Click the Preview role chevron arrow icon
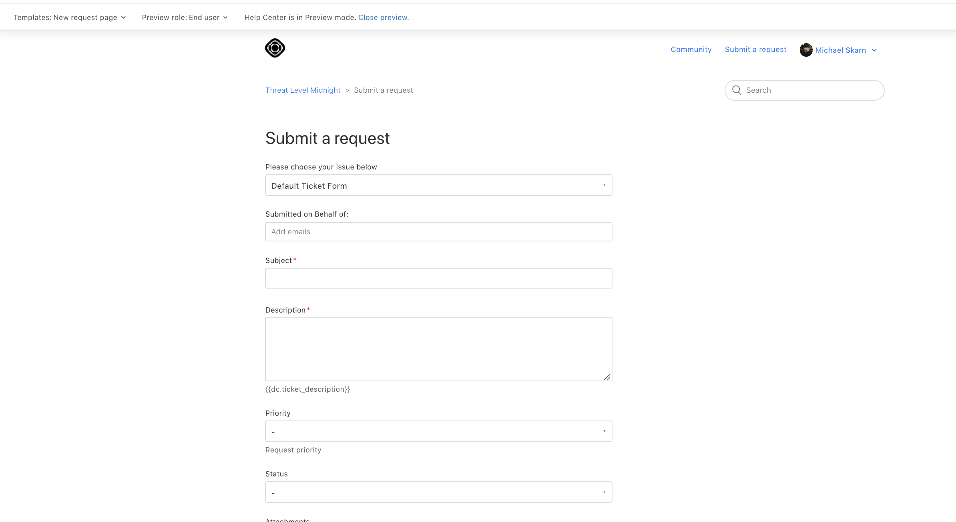The height and width of the screenshot is (522, 956). 225,18
